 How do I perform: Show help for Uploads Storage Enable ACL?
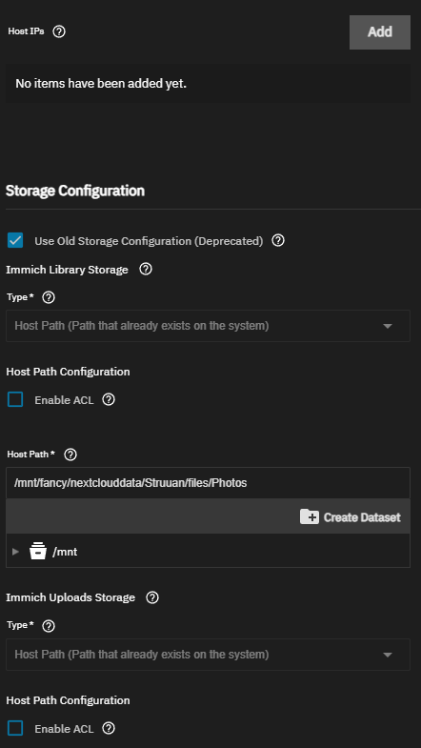[109, 728]
